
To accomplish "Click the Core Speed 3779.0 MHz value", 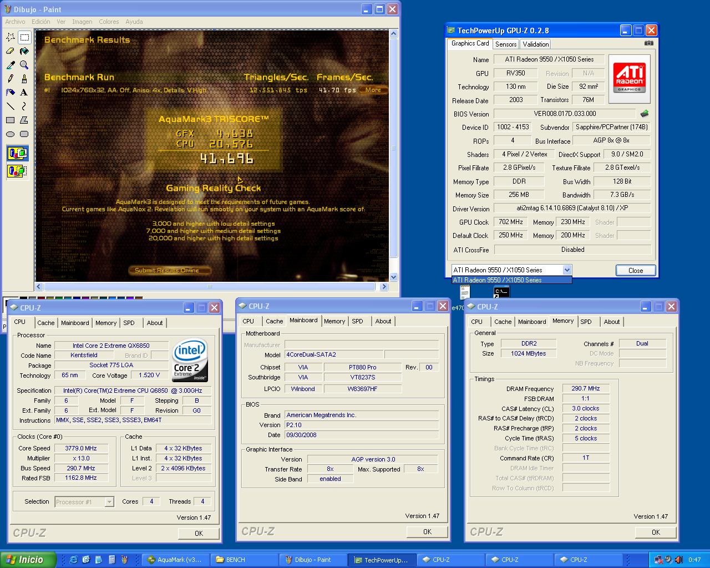I will (x=81, y=448).
